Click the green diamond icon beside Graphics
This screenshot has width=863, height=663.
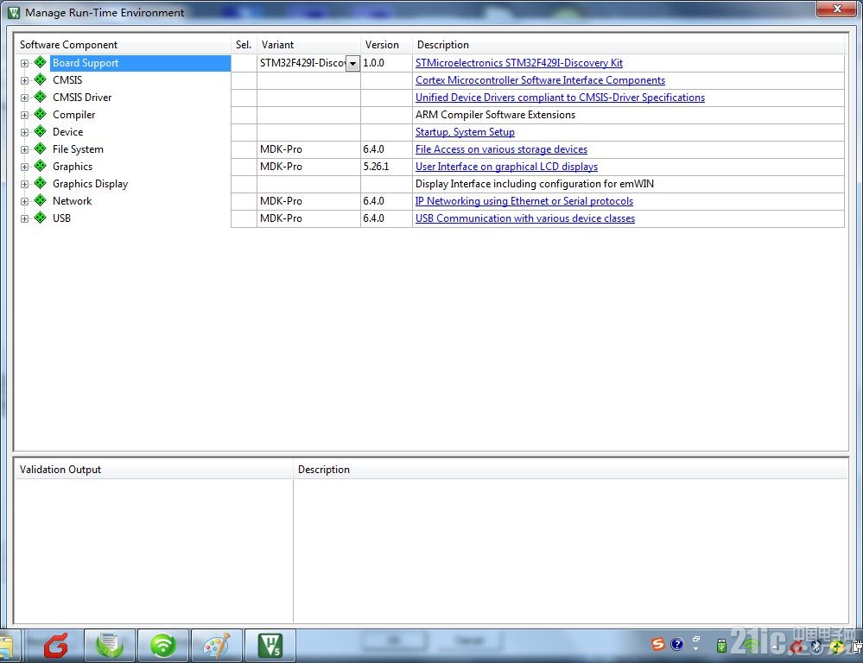tap(41, 166)
